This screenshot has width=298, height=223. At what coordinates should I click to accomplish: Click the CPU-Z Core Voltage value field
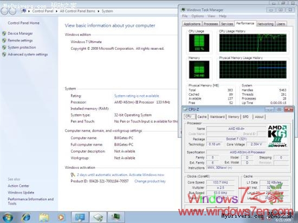tap(256, 144)
